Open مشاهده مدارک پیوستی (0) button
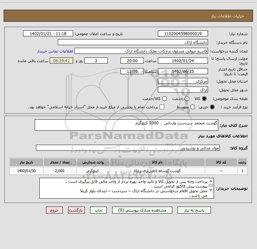The width and height of the screenshot is (257, 249). click(x=142, y=210)
